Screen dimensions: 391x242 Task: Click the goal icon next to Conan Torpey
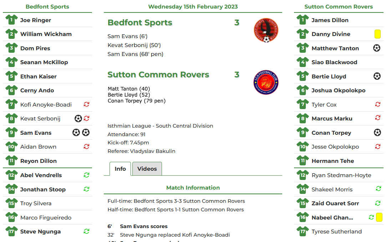377,132
